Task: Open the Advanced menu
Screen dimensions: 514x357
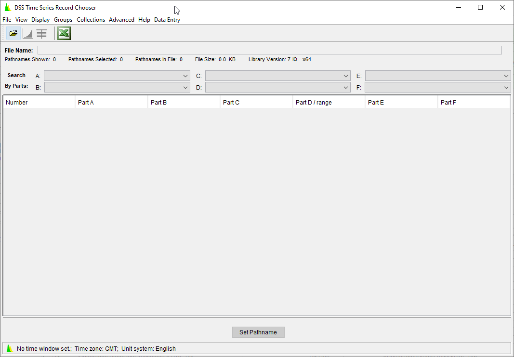Action: (x=121, y=20)
